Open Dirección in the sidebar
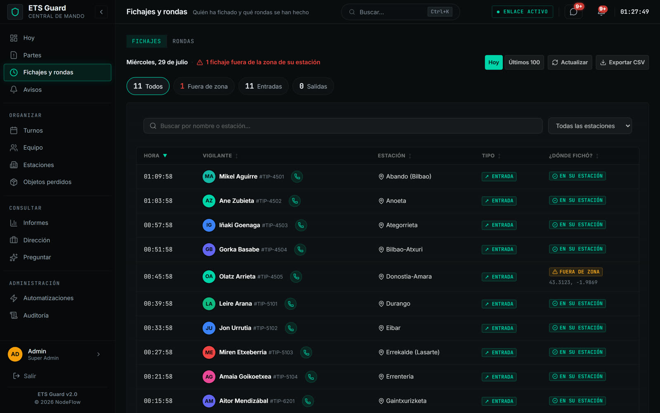The height and width of the screenshot is (413, 660). (58, 240)
